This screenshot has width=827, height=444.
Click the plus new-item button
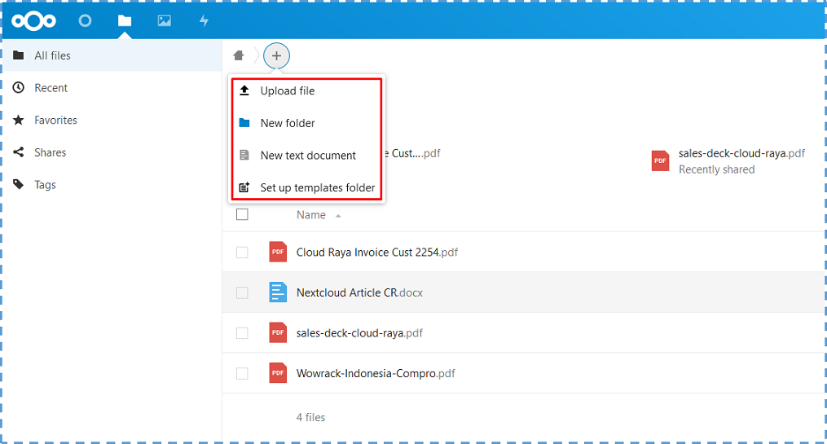pos(276,55)
